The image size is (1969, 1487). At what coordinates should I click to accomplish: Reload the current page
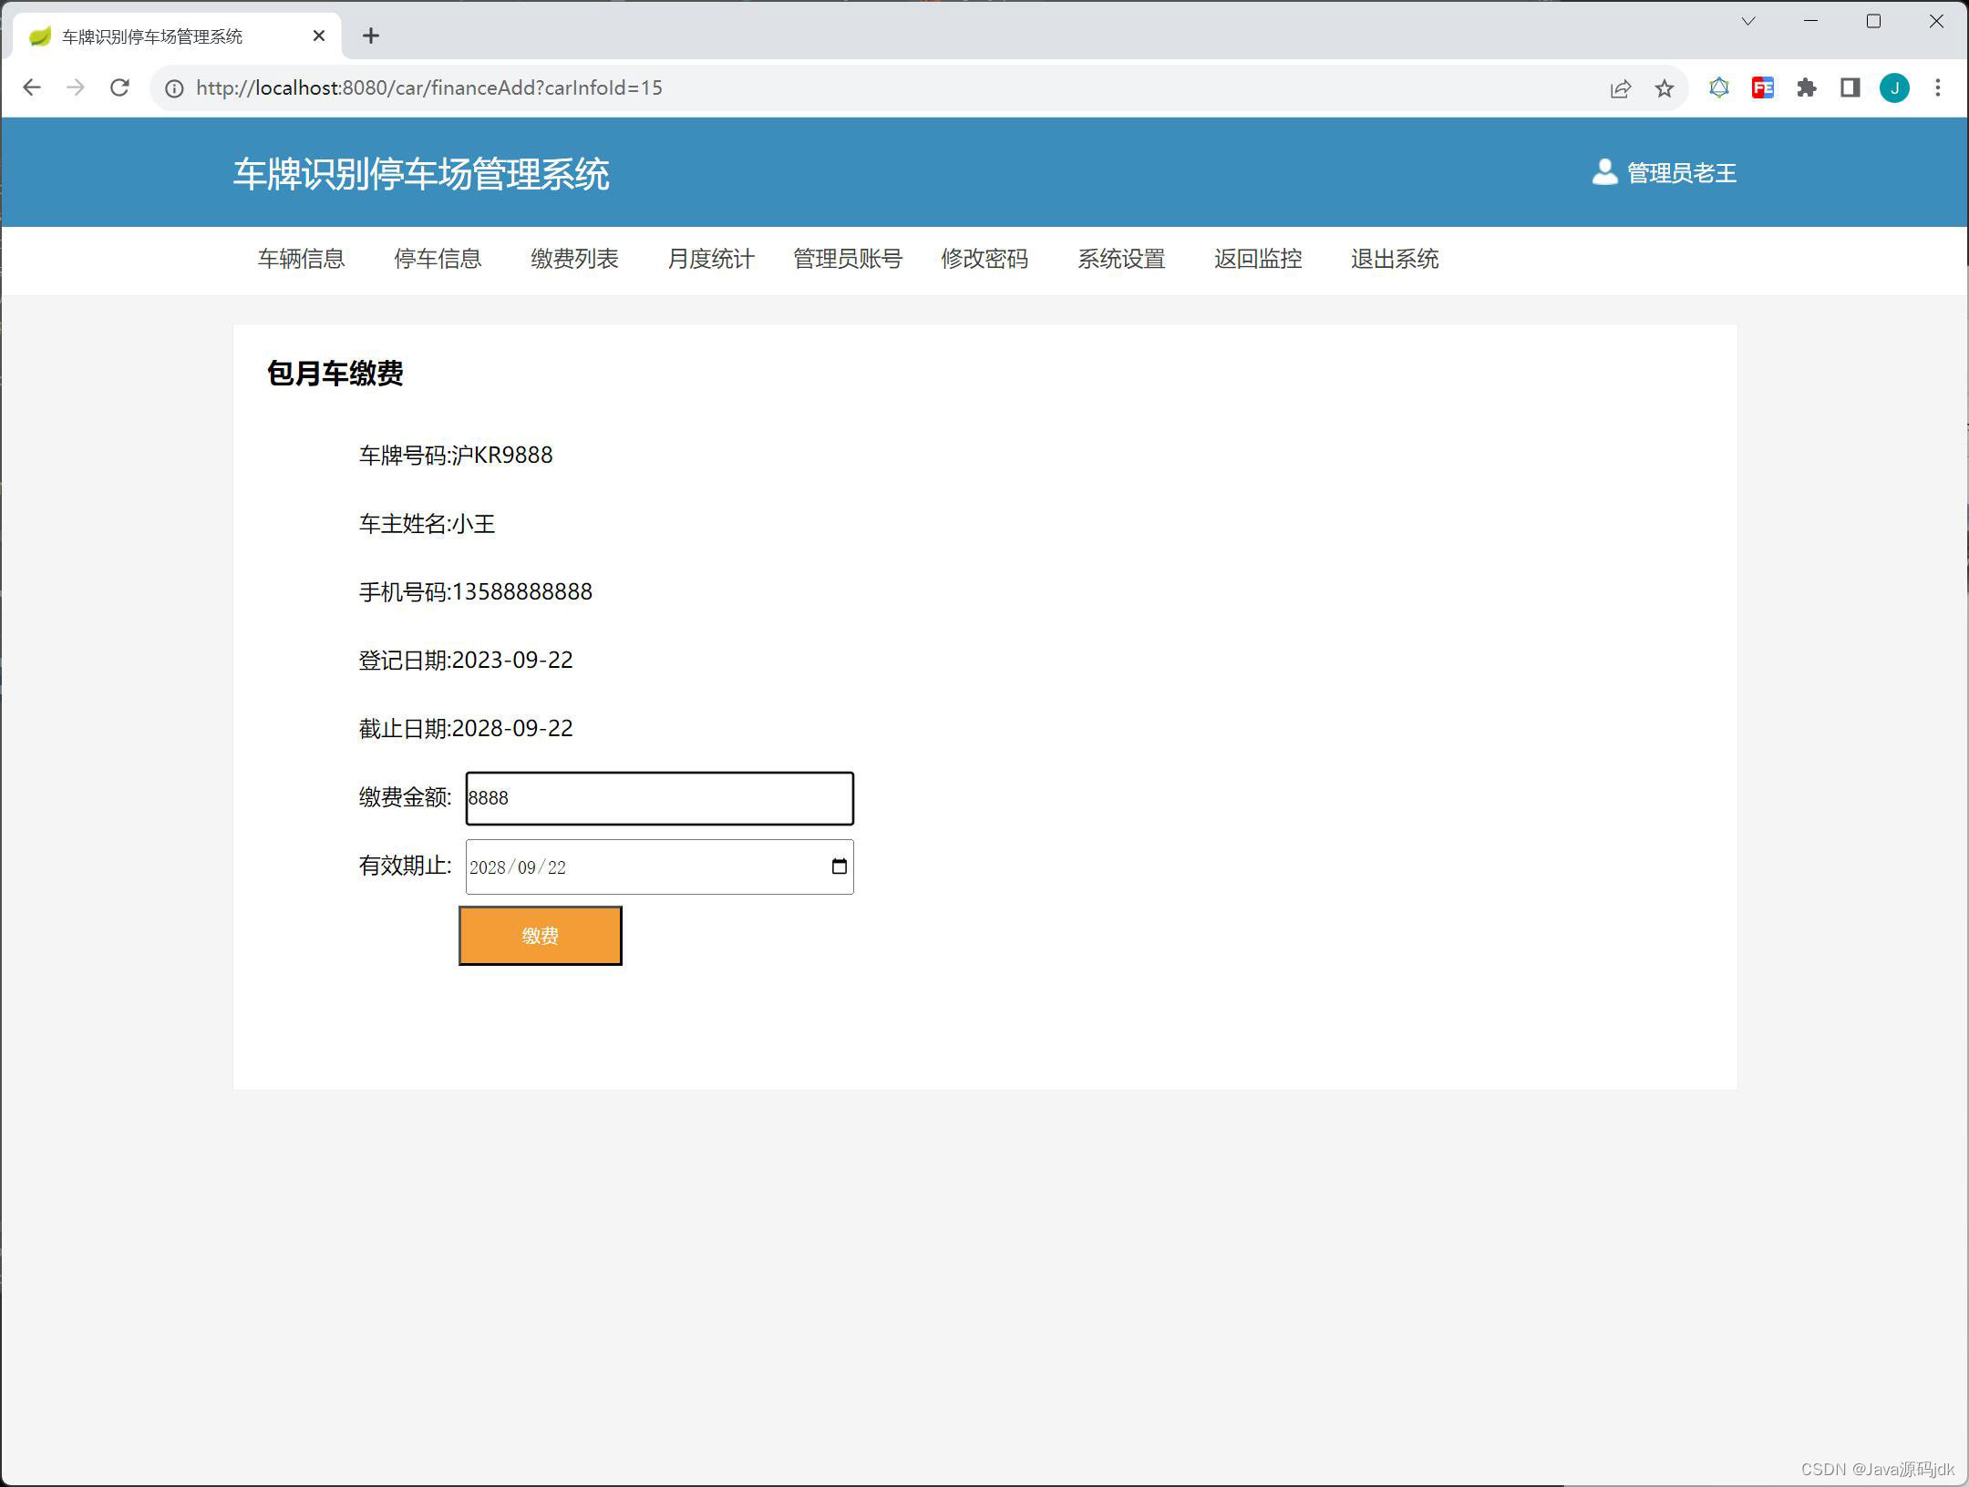click(x=119, y=87)
